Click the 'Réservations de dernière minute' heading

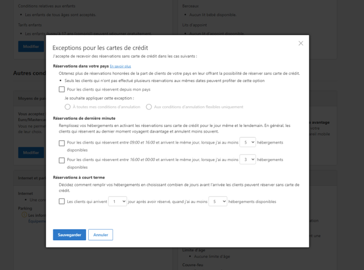click(84, 118)
